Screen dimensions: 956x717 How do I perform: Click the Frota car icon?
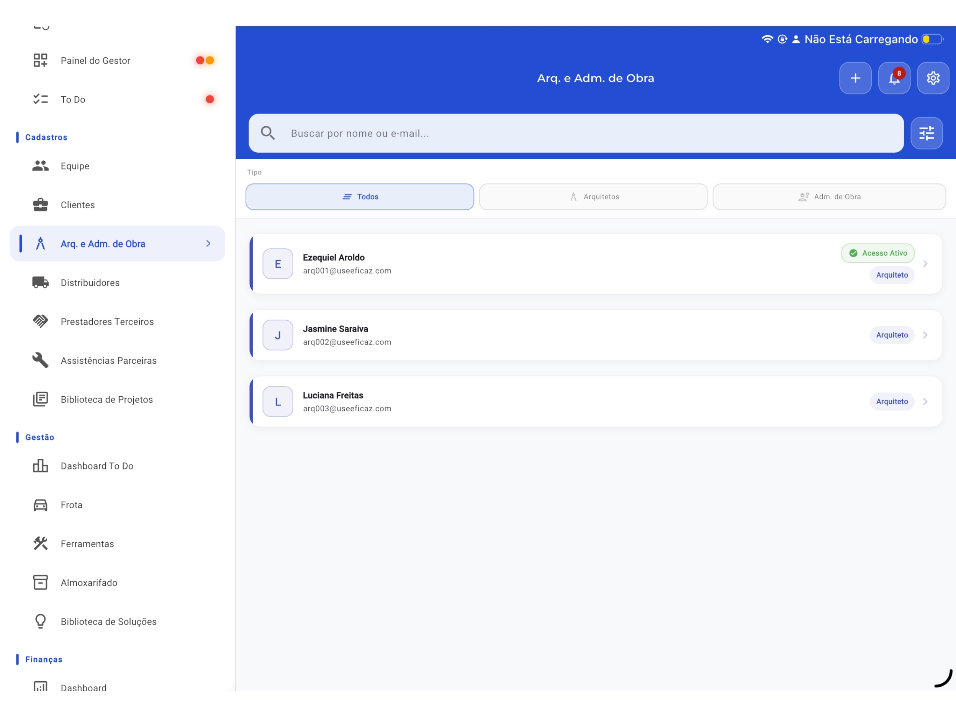[40, 505]
